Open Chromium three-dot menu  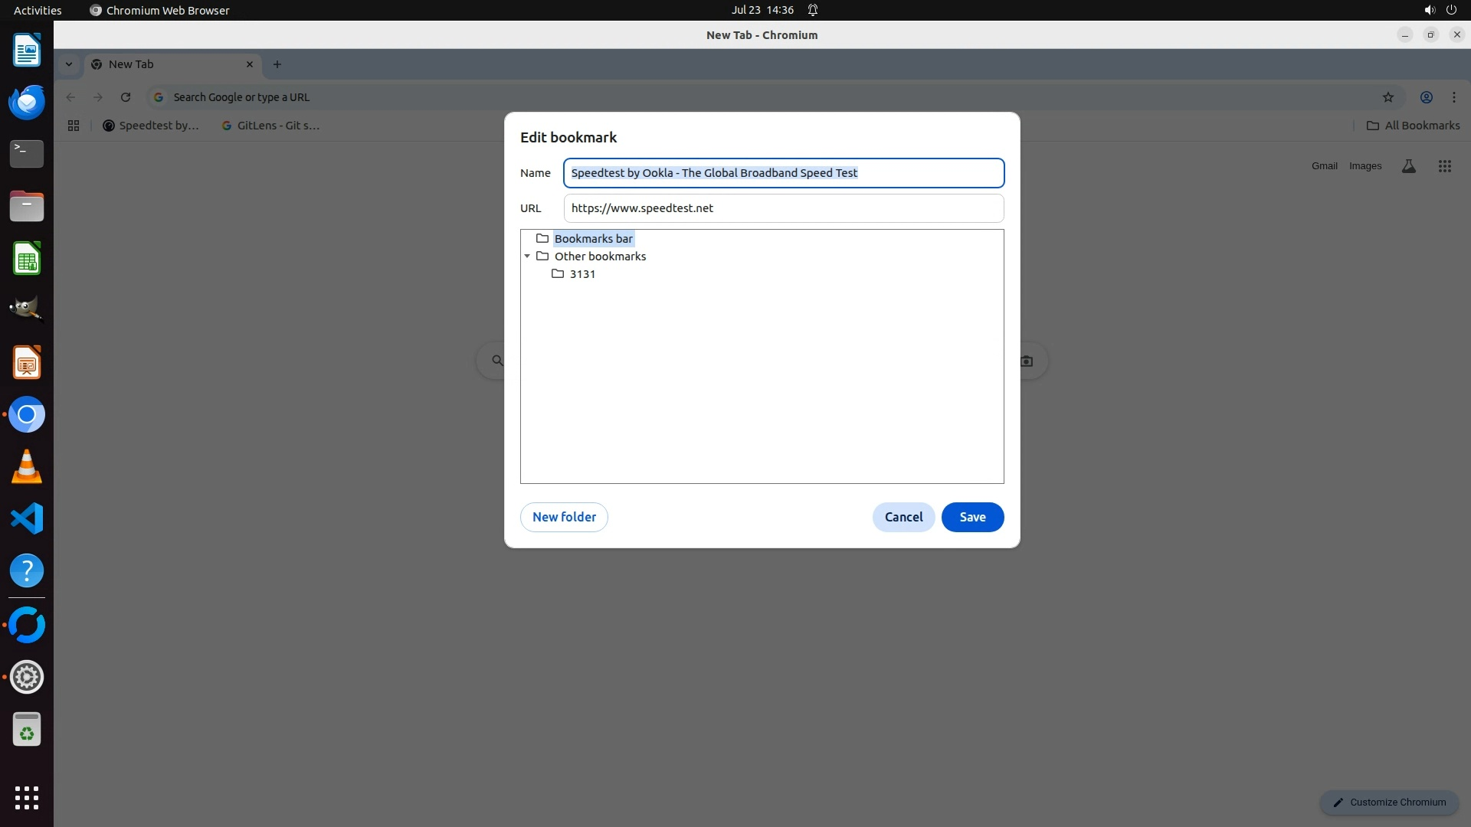[1453, 97]
